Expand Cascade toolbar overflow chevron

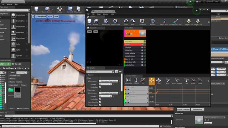point(209,22)
